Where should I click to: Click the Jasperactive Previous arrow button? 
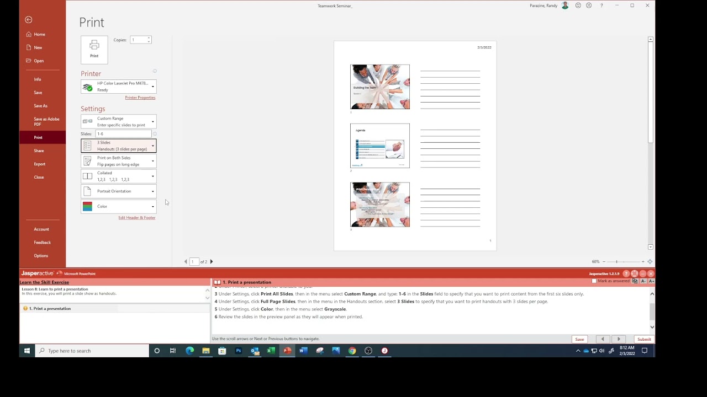click(x=603, y=339)
